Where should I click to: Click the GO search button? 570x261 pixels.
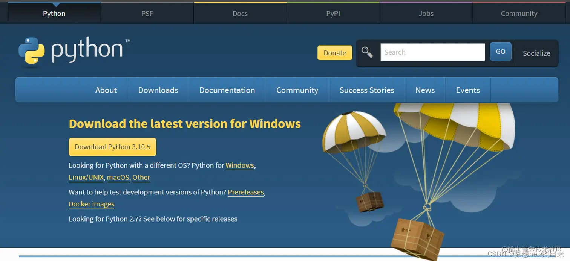click(501, 52)
